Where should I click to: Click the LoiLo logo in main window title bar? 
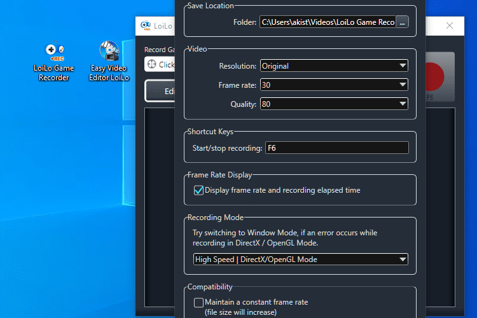[146, 25]
